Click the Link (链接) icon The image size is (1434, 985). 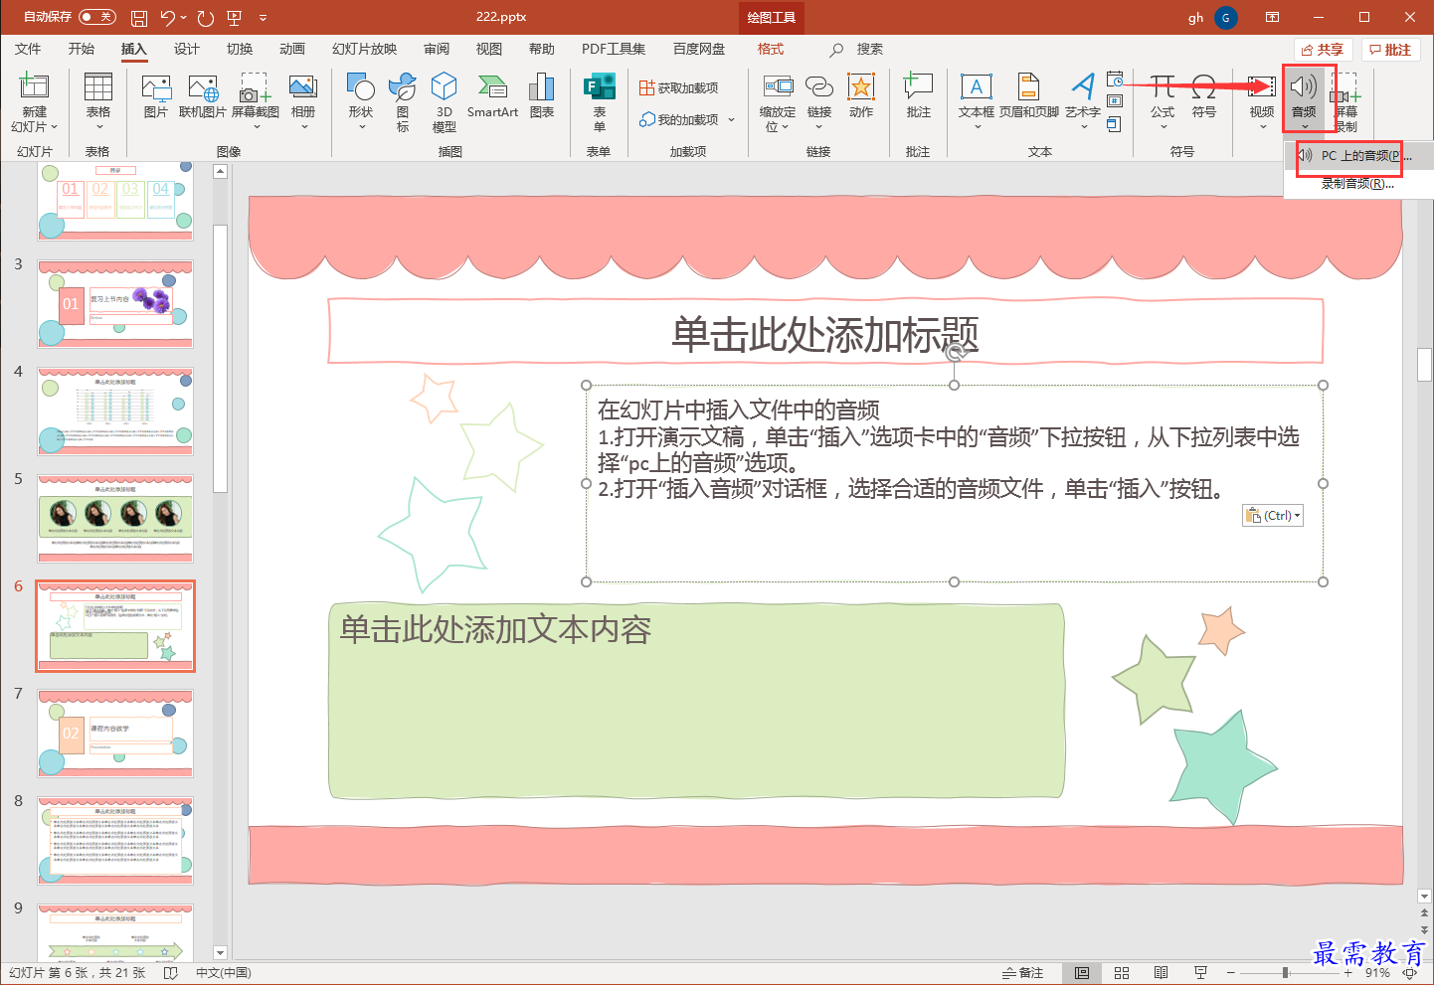pyautogui.click(x=819, y=87)
